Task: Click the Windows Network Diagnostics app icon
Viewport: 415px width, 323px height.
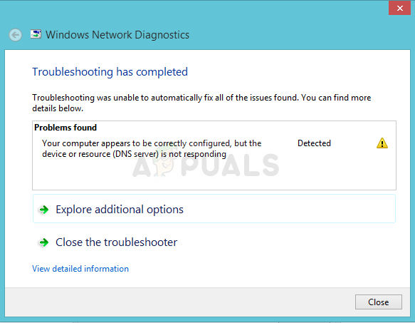Action: [36, 34]
